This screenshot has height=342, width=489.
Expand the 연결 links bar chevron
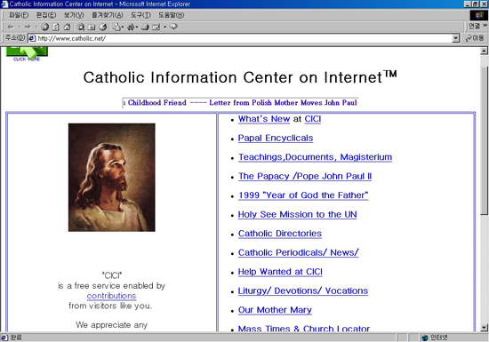pos(485,26)
